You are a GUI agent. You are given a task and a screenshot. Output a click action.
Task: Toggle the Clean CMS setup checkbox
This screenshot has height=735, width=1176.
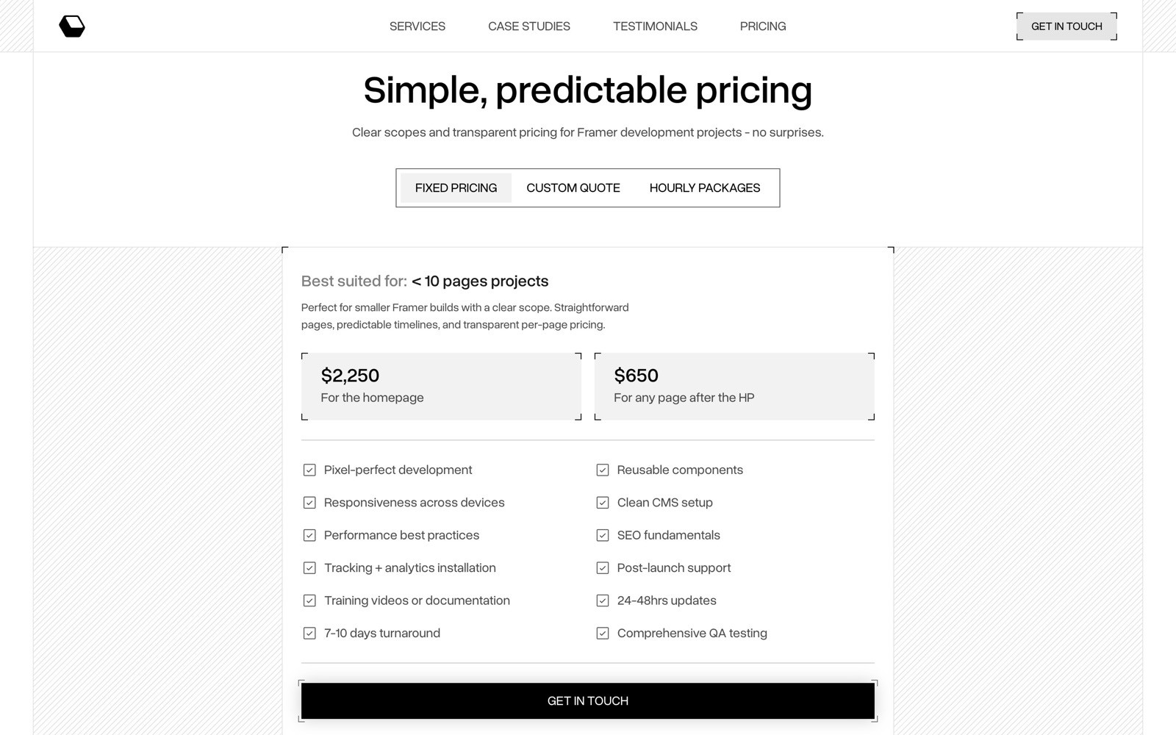coord(603,503)
